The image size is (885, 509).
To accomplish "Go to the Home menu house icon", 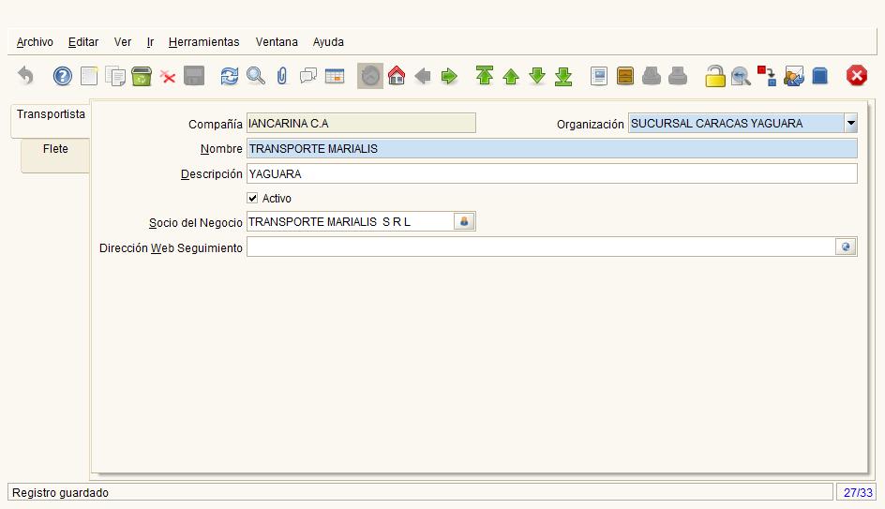I will [397, 76].
